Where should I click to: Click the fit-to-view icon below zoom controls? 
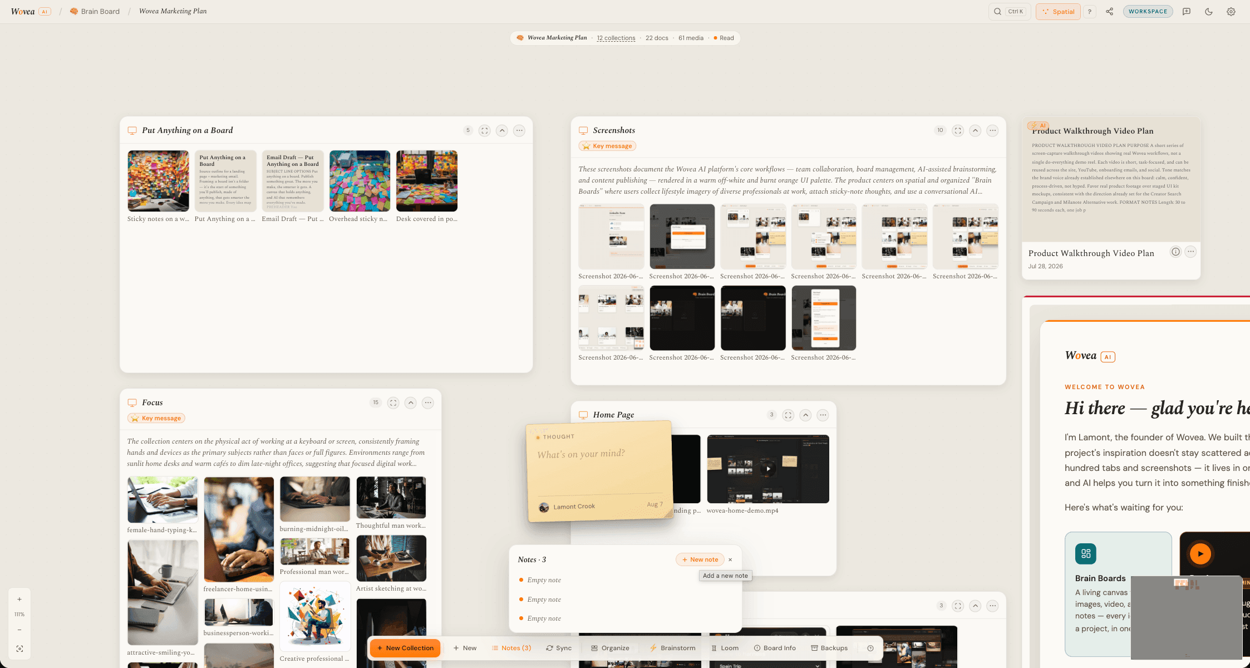click(19, 649)
